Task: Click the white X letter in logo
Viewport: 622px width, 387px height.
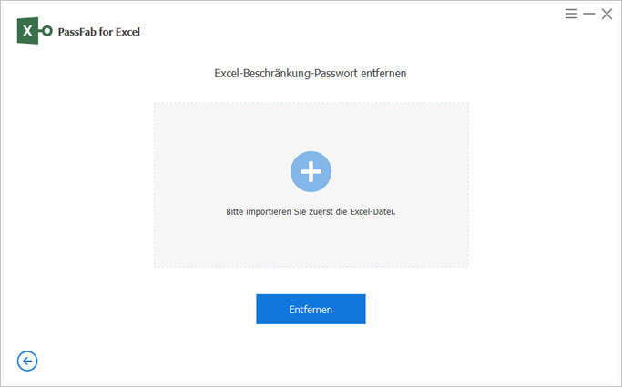Action: click(28, 31)
